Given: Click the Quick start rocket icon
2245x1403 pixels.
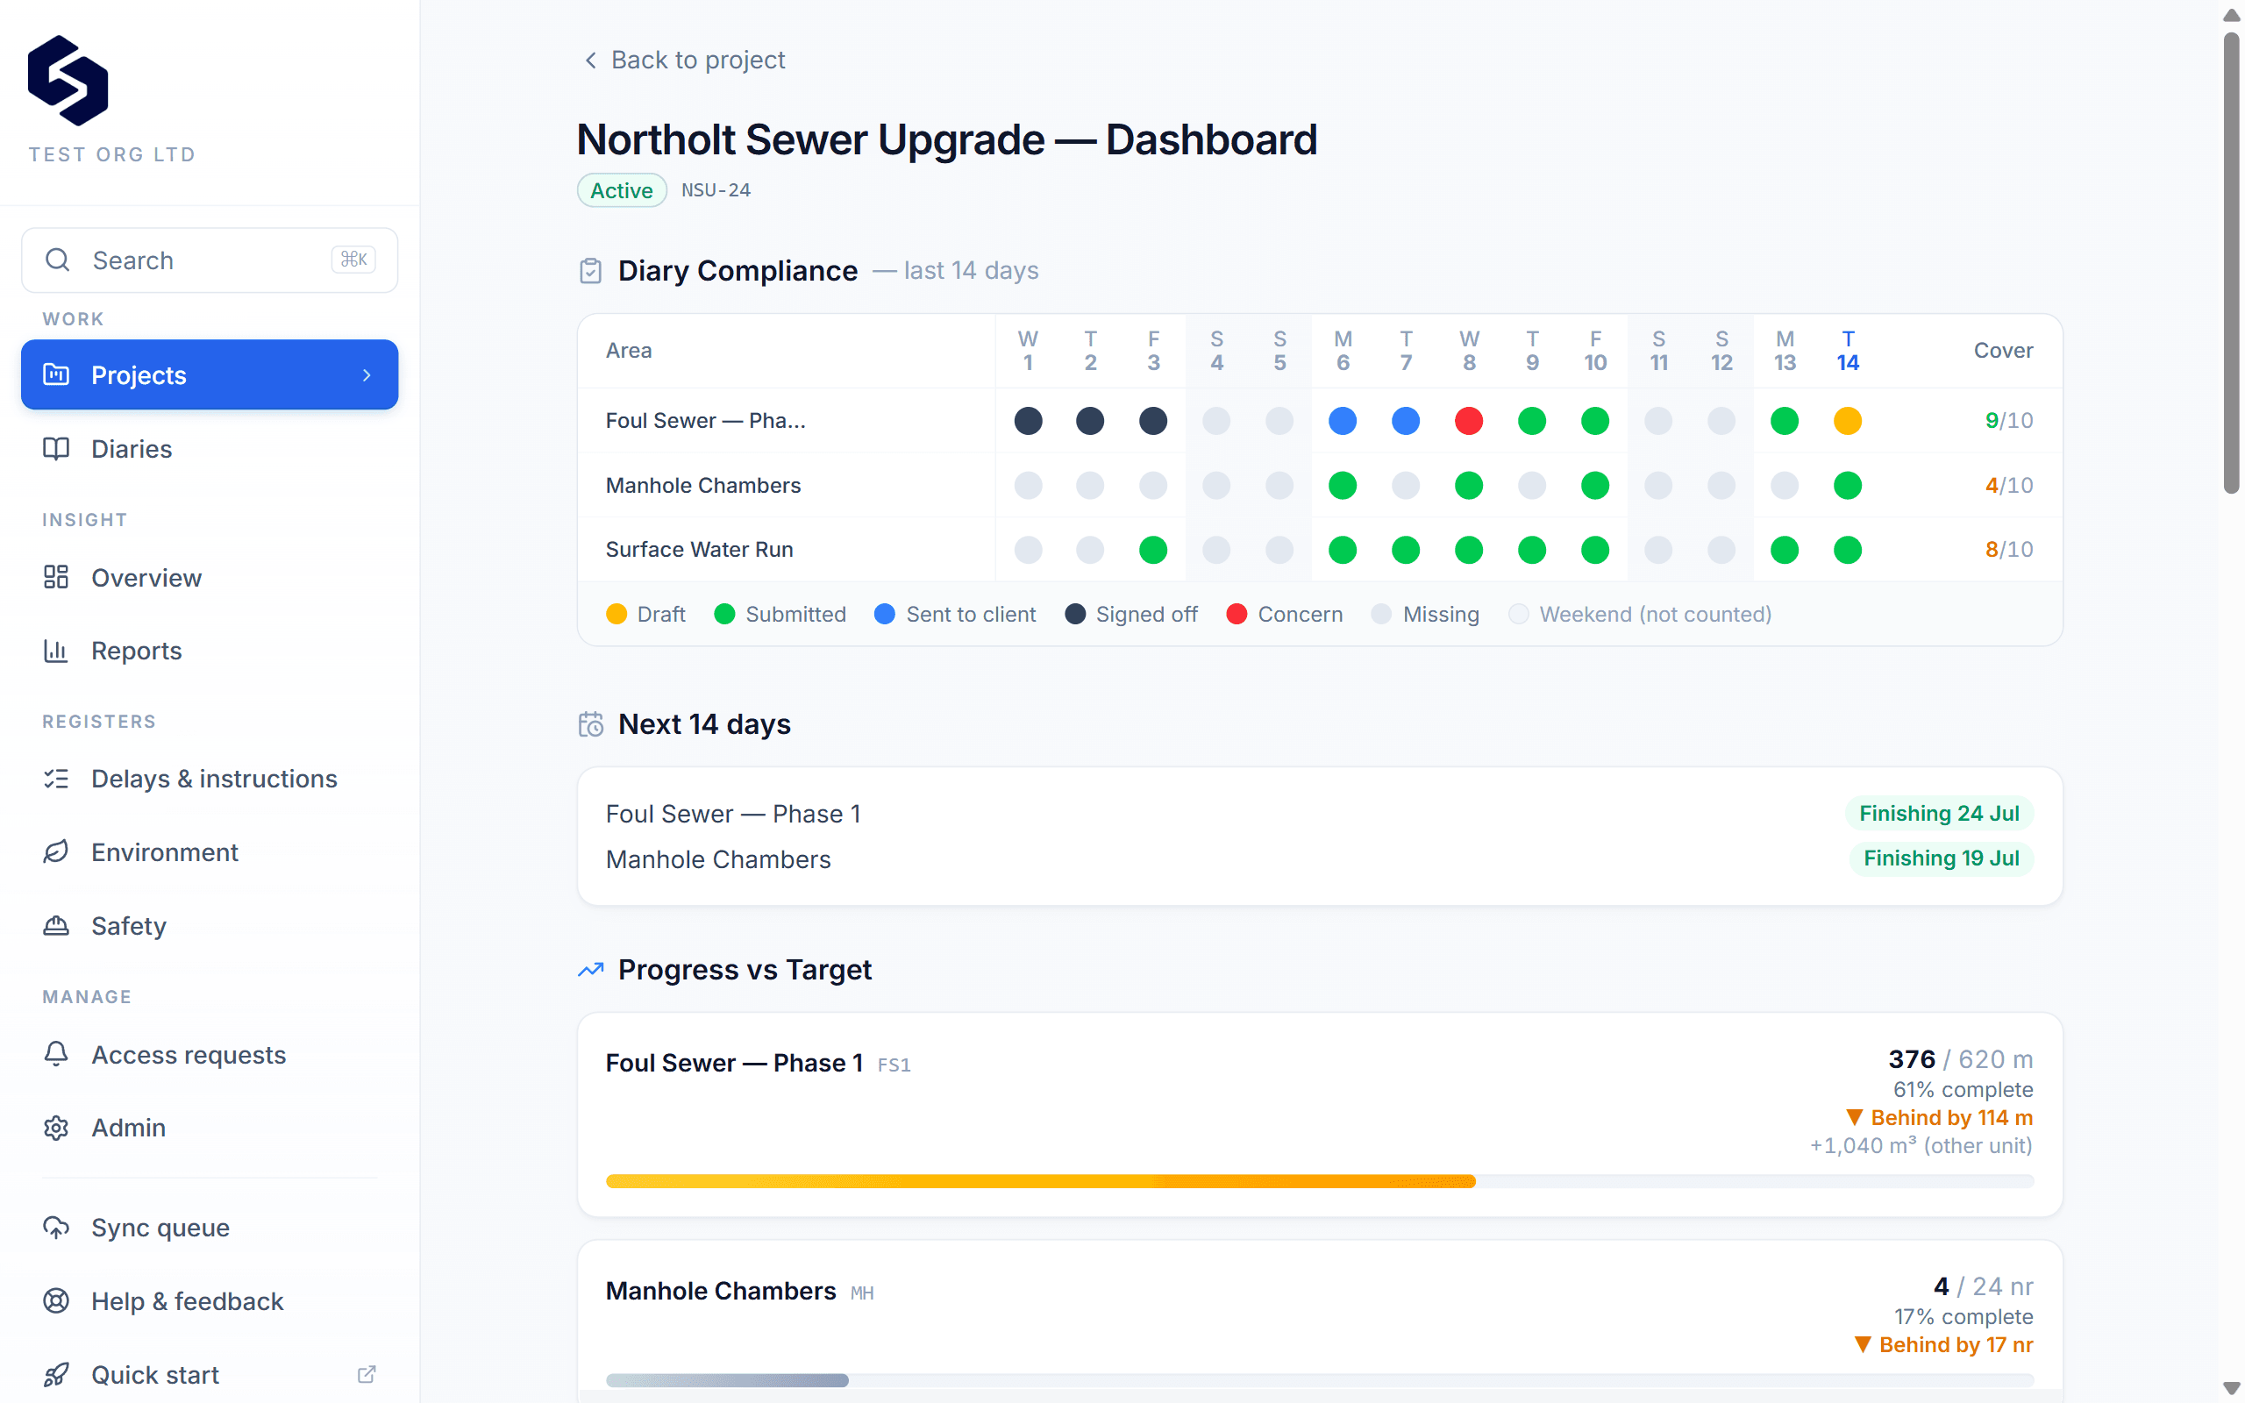Looking at the screenshot, I should [x=57, y=1374].
